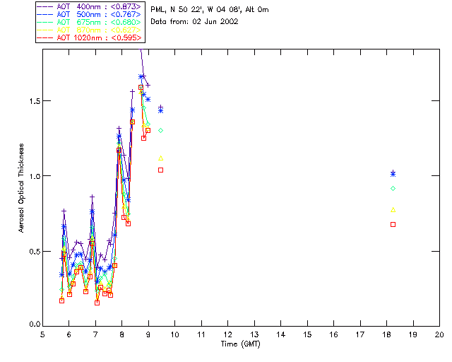Screen dimensions: 452x362
Task: Click the blue asterisk marker near 9.5 GMT
Action: point(160,110)
